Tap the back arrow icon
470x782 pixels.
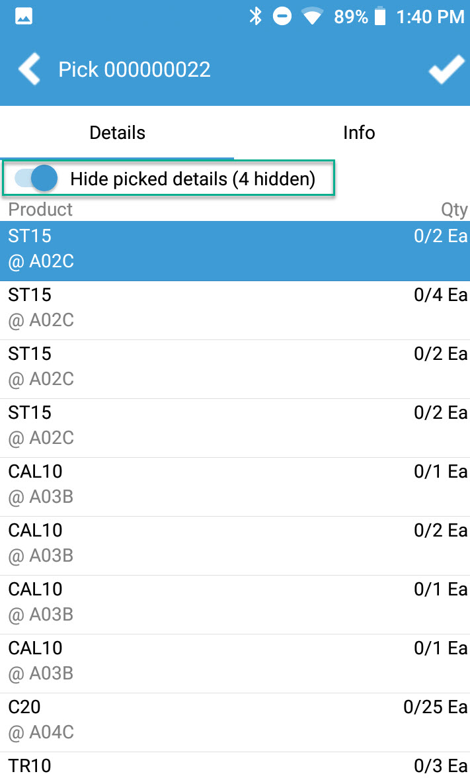coord(29,69)
